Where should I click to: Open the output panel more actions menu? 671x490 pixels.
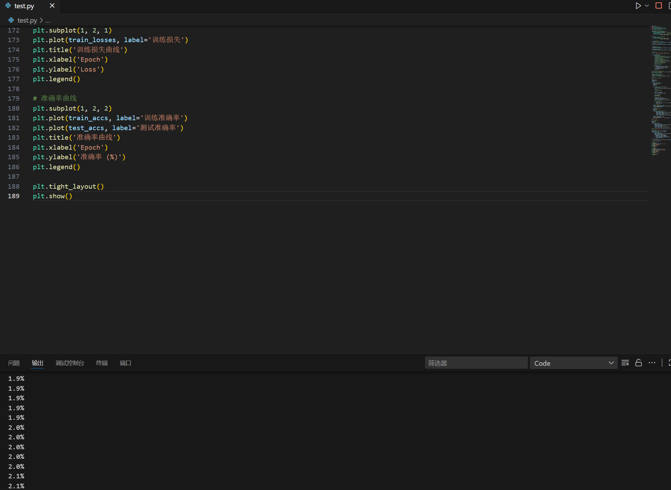(x=652, y=363)
